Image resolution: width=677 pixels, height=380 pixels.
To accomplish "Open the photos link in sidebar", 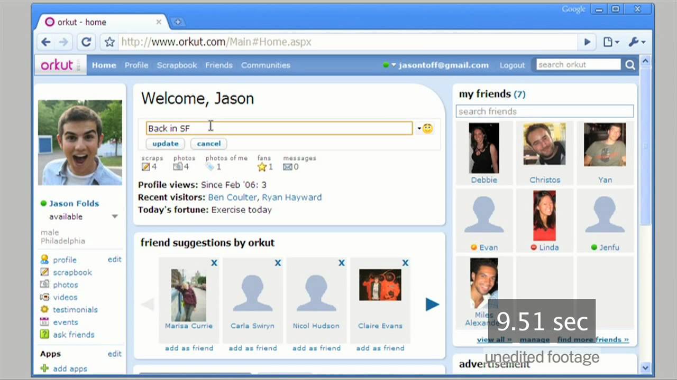I will point(66,285).
